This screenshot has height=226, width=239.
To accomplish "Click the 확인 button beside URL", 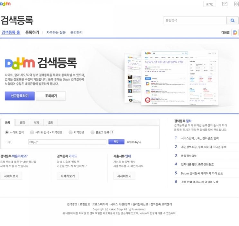I will (x=116, y=142).
